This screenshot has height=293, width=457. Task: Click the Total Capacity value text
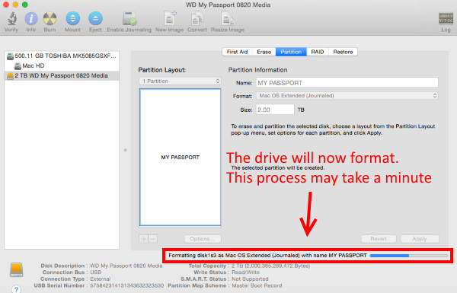click(x=270, y=266)
